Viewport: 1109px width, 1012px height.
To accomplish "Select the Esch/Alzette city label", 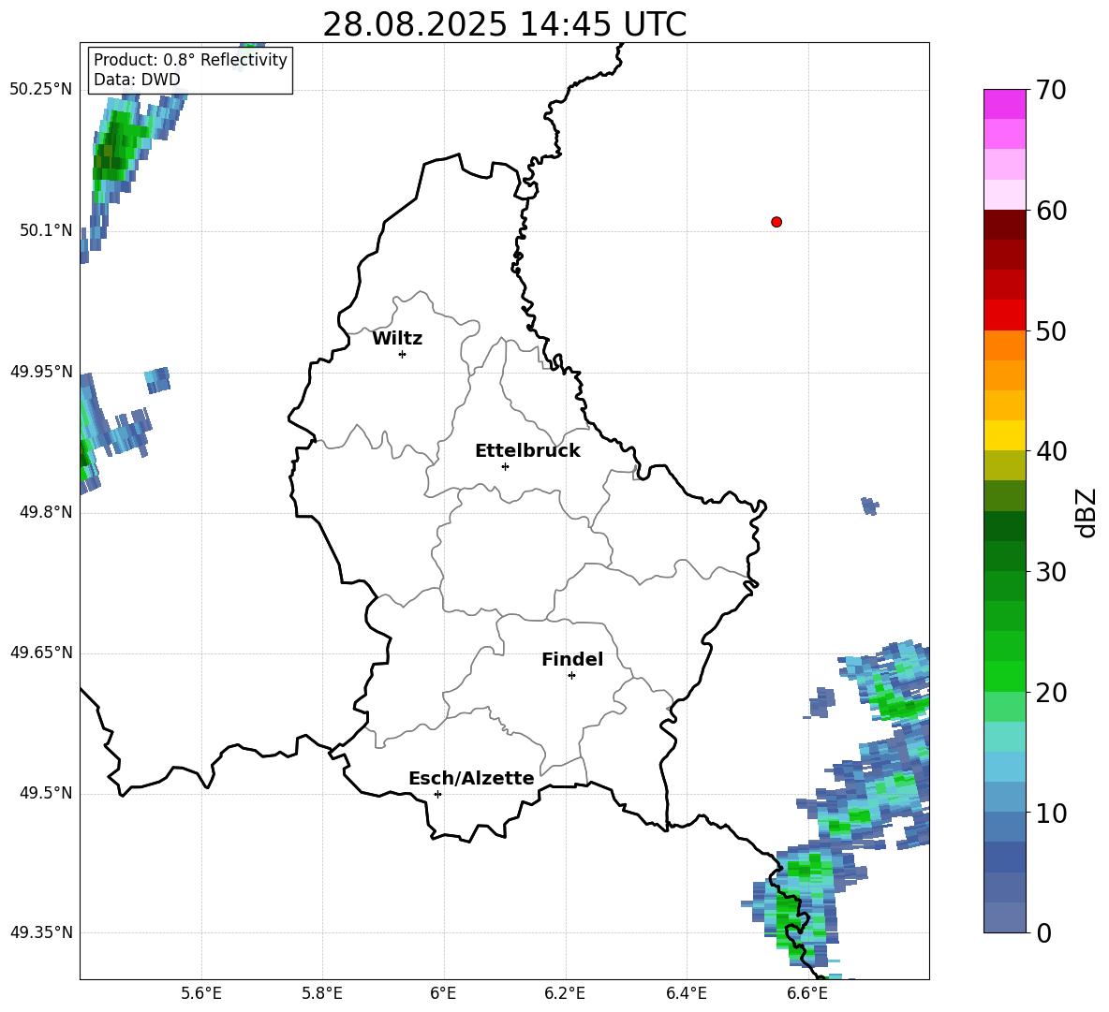I will [x=471, y=778].
